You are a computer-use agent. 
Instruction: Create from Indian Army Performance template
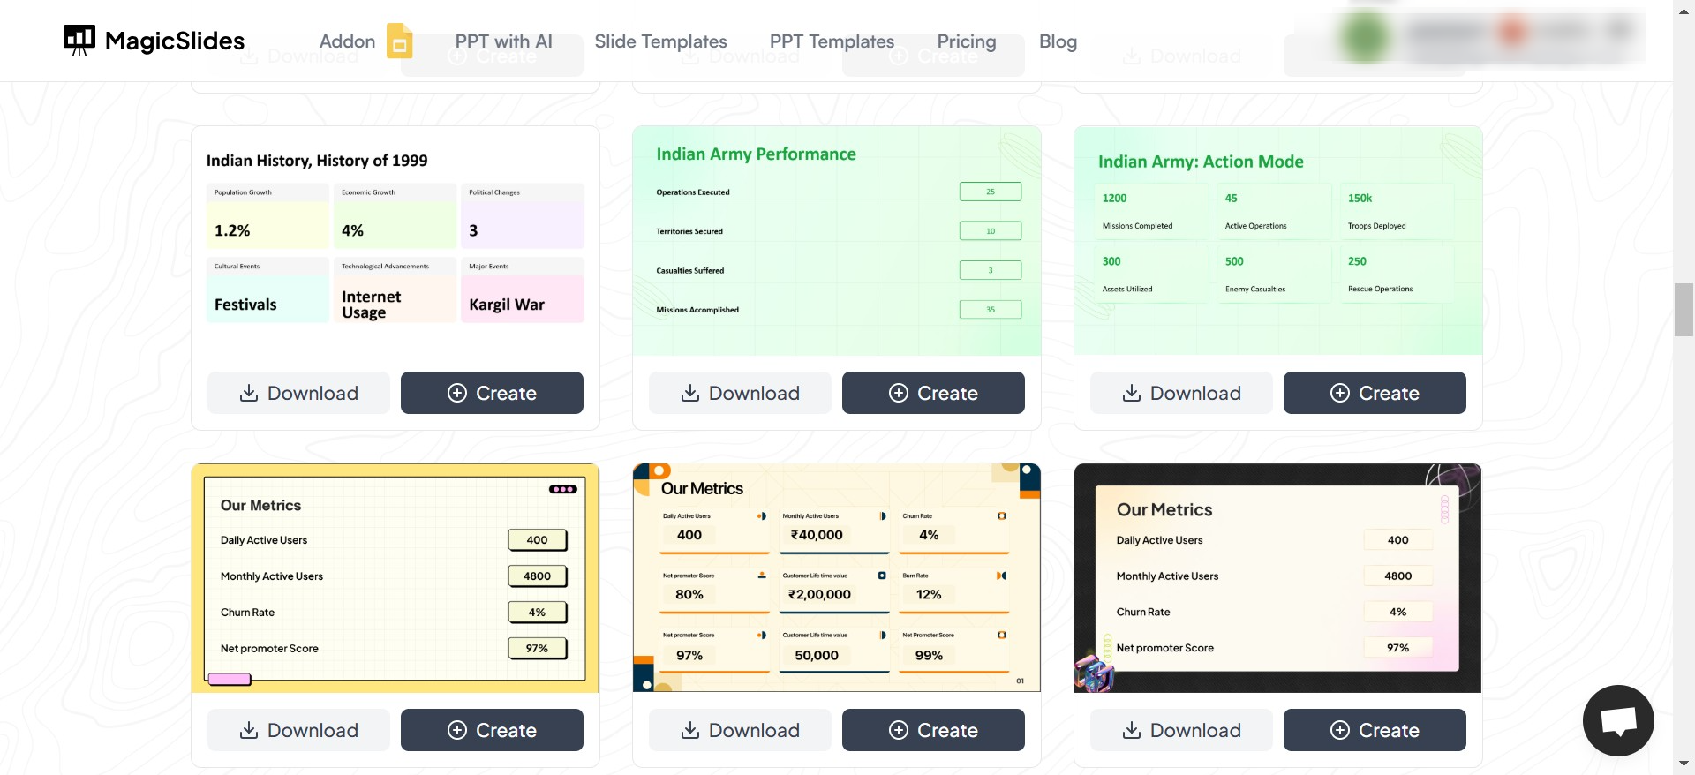pyautogui.click(x=933, y=393)
